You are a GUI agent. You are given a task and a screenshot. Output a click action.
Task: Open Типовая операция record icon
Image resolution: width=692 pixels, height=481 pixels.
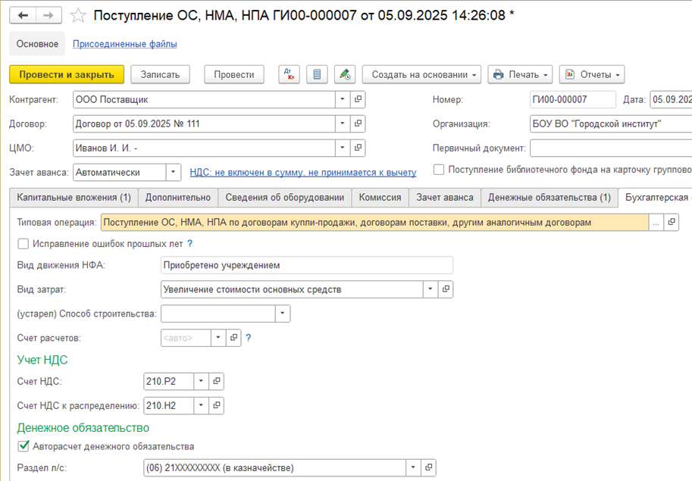coord(672,222)
